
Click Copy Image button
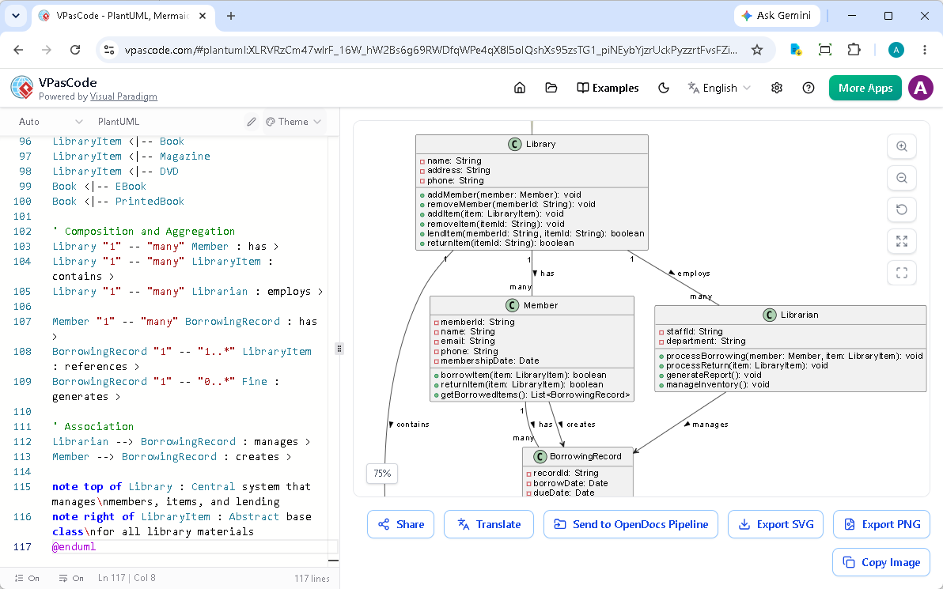[x=881, y=562]
